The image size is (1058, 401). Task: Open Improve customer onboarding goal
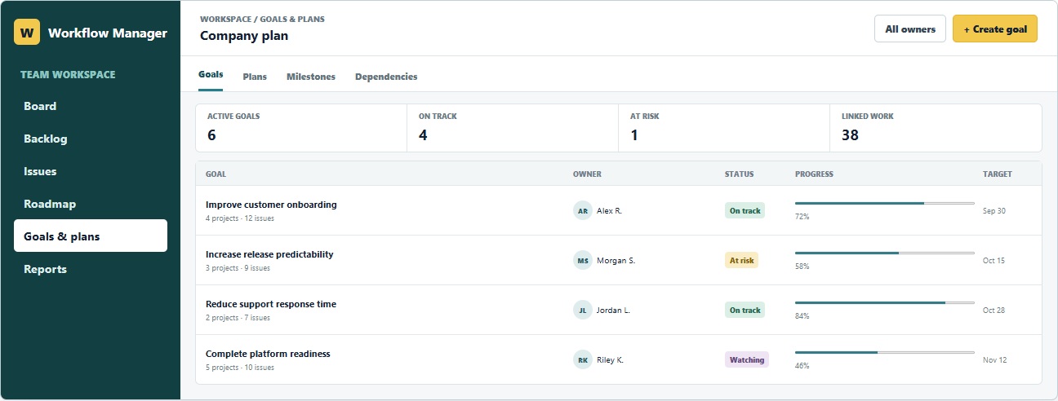point(271,205)
